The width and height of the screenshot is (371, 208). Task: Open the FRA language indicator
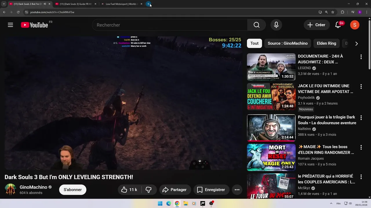coord(339,203)
